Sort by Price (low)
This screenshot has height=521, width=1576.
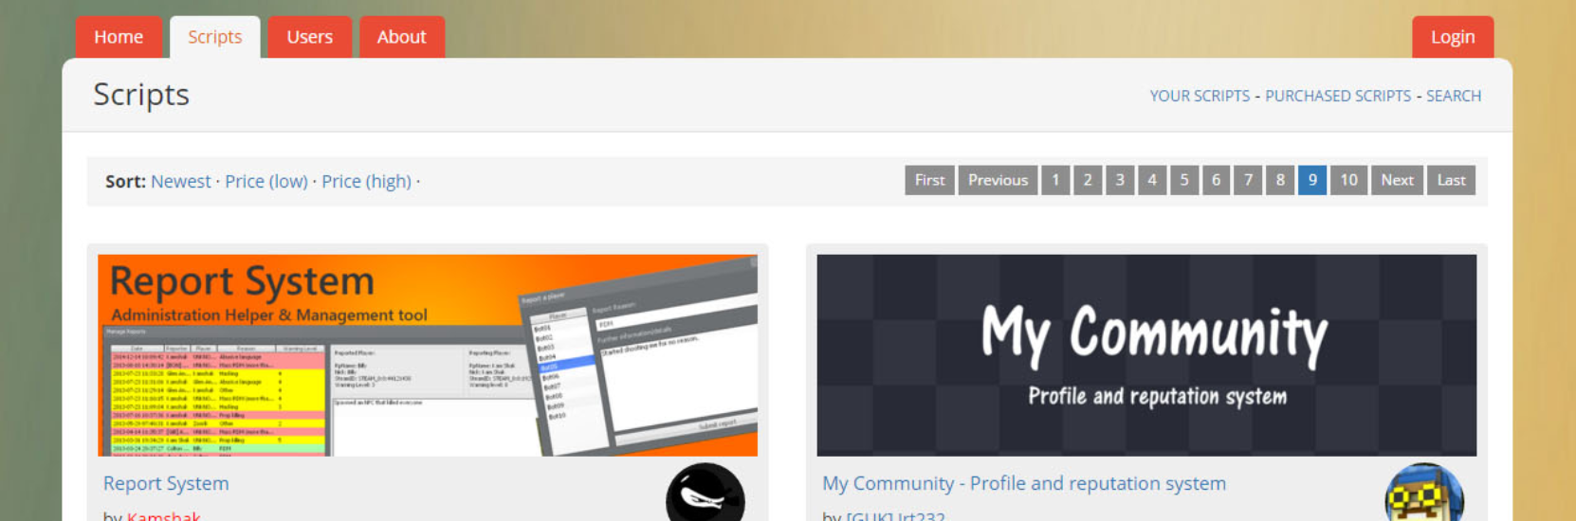pyautogui.click(x=266, y=181)
